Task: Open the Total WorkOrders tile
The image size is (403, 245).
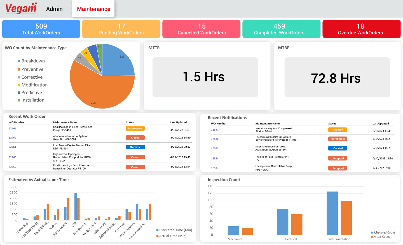Action: tap(41, 29)
